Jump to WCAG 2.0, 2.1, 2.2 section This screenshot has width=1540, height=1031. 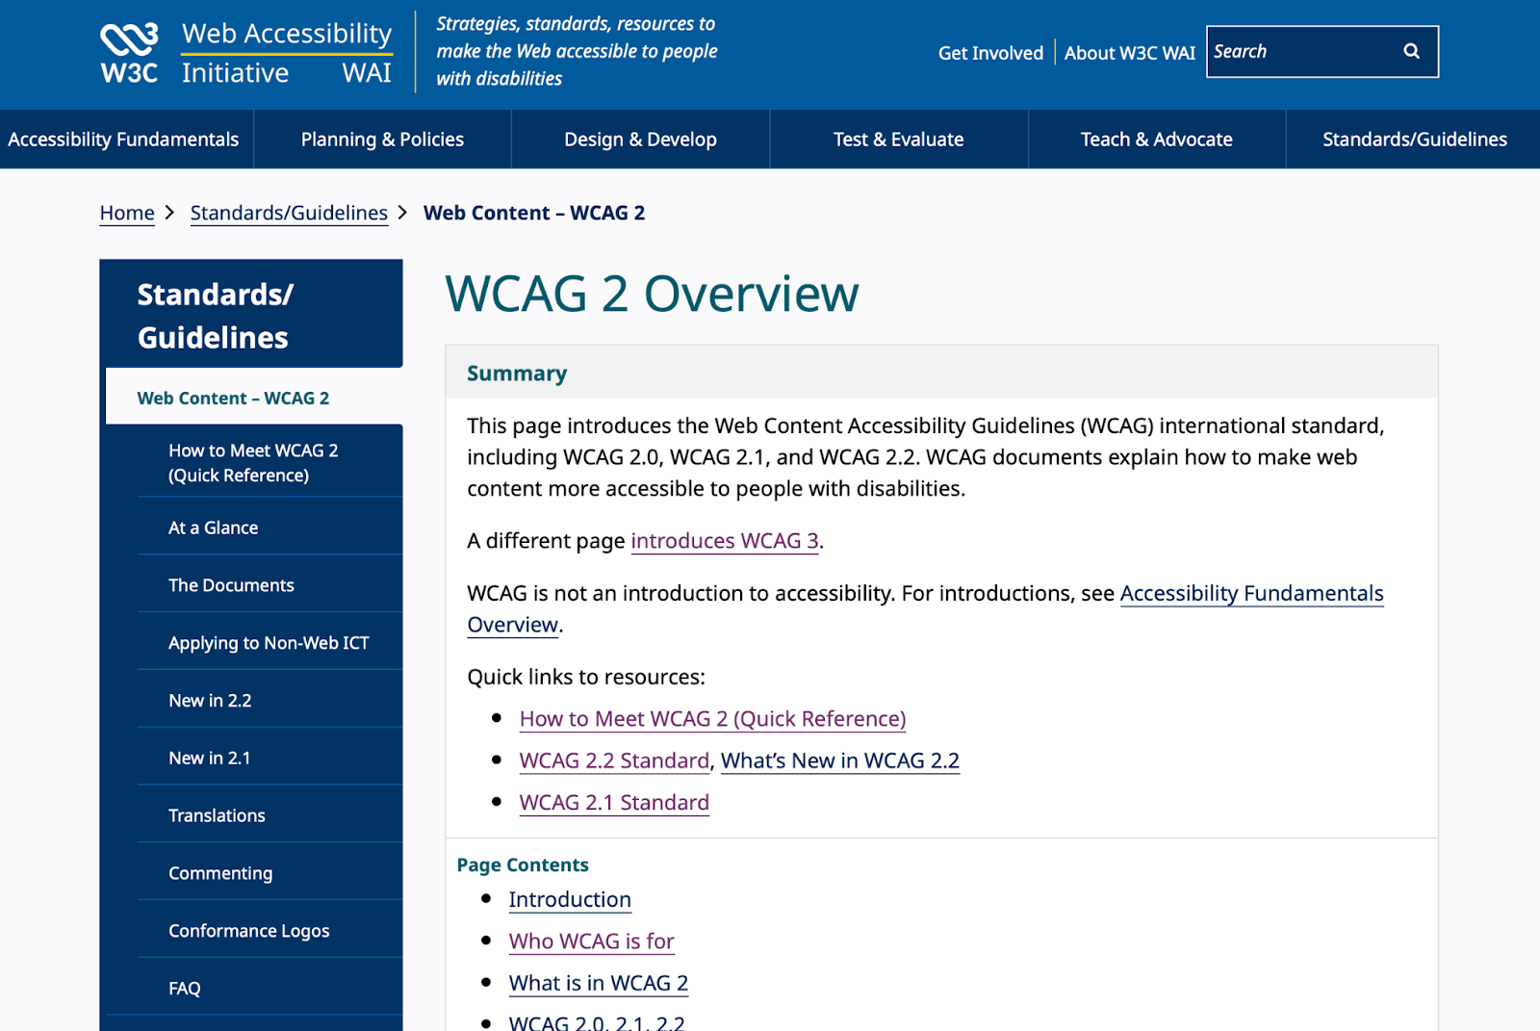[x=597, y=1021]
